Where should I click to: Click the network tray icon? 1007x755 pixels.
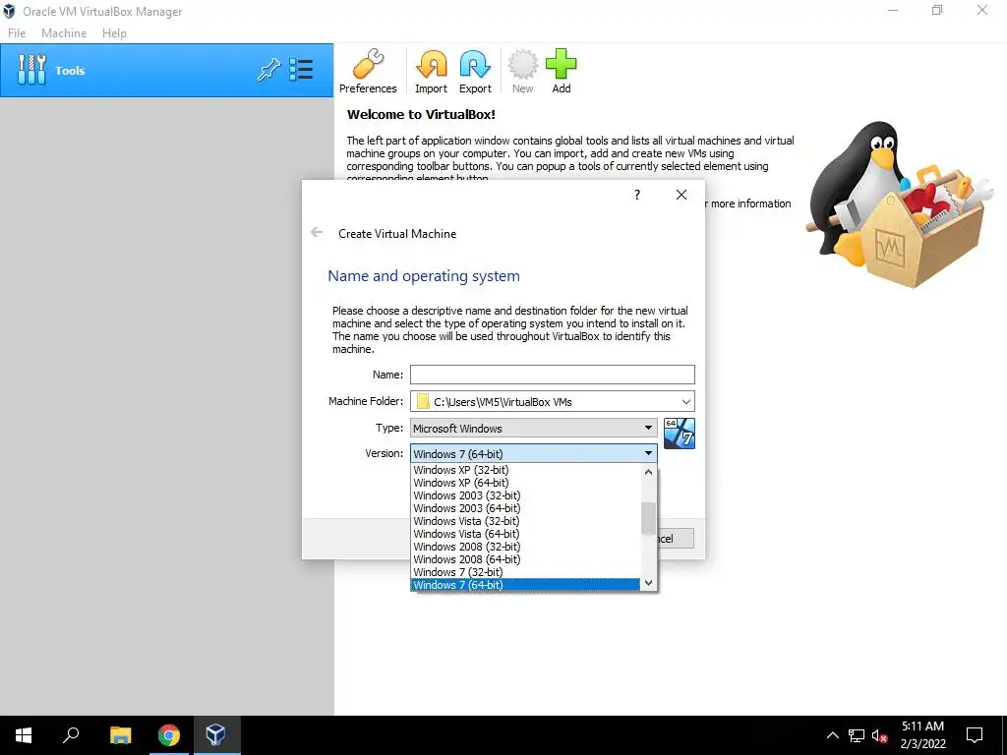coord(857,735)
